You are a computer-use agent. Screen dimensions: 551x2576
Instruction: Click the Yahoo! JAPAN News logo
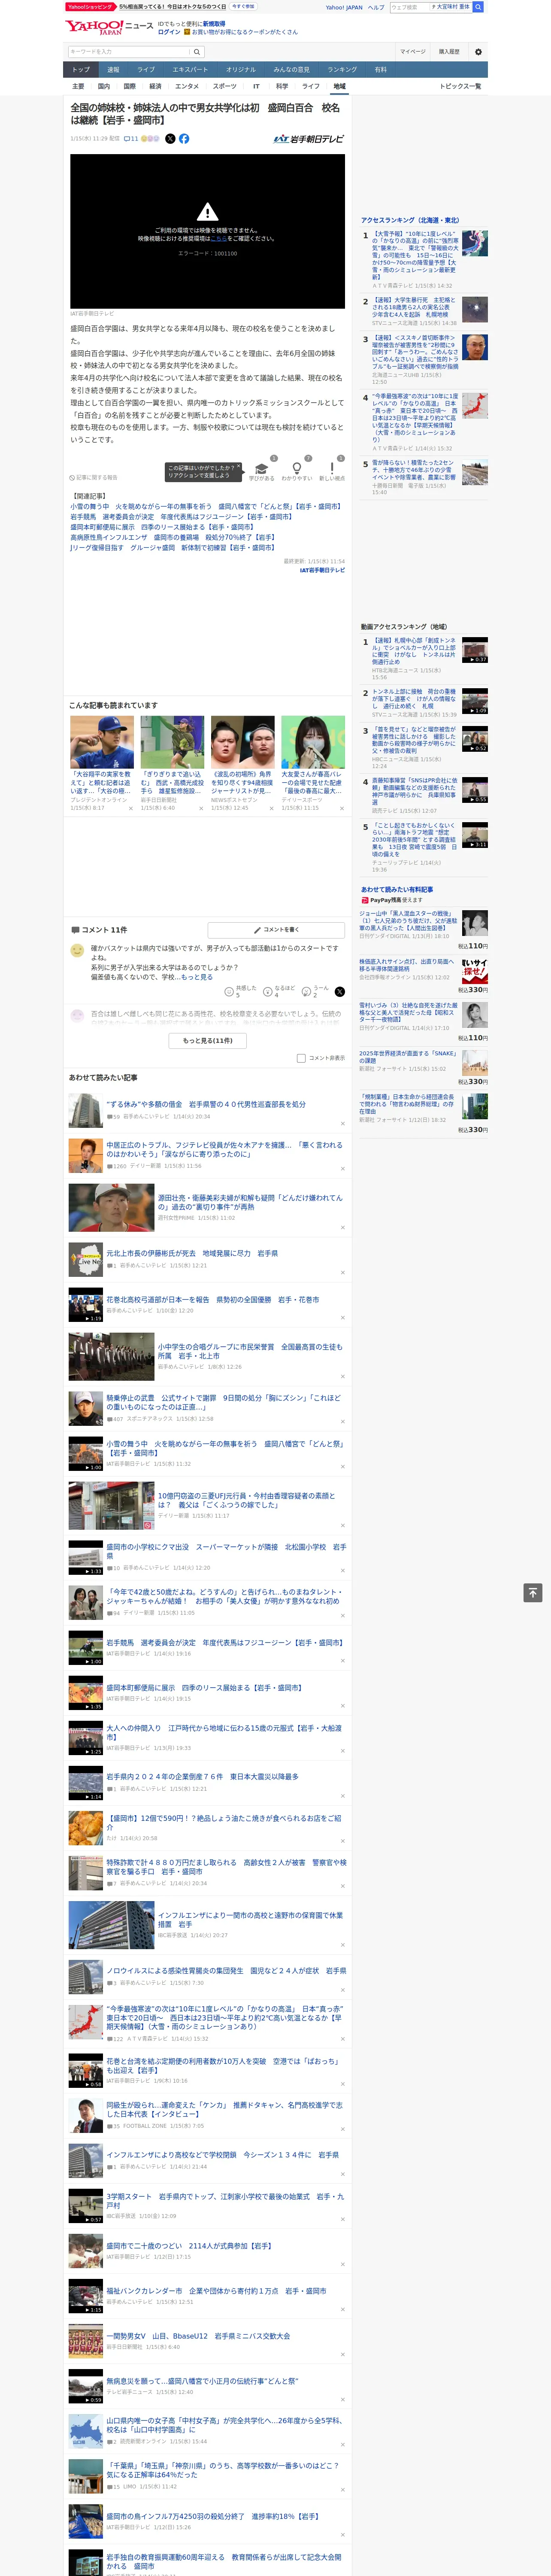(110, 26)
